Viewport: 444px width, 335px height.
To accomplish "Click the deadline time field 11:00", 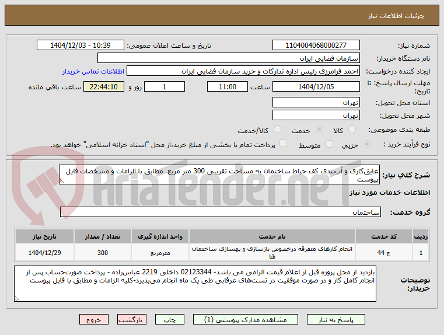I will [228, 86].
